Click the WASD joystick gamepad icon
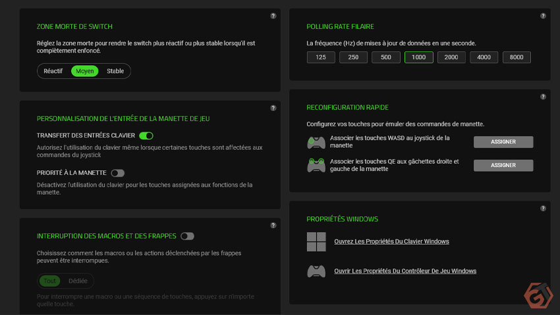This screenshot has width=560, height=315. [x=316, y=142]
